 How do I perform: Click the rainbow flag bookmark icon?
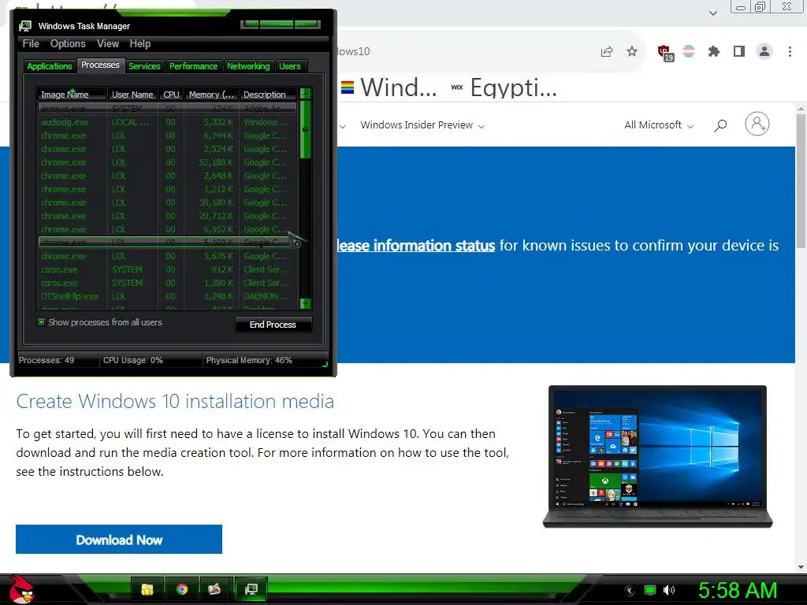coord(348,87)
